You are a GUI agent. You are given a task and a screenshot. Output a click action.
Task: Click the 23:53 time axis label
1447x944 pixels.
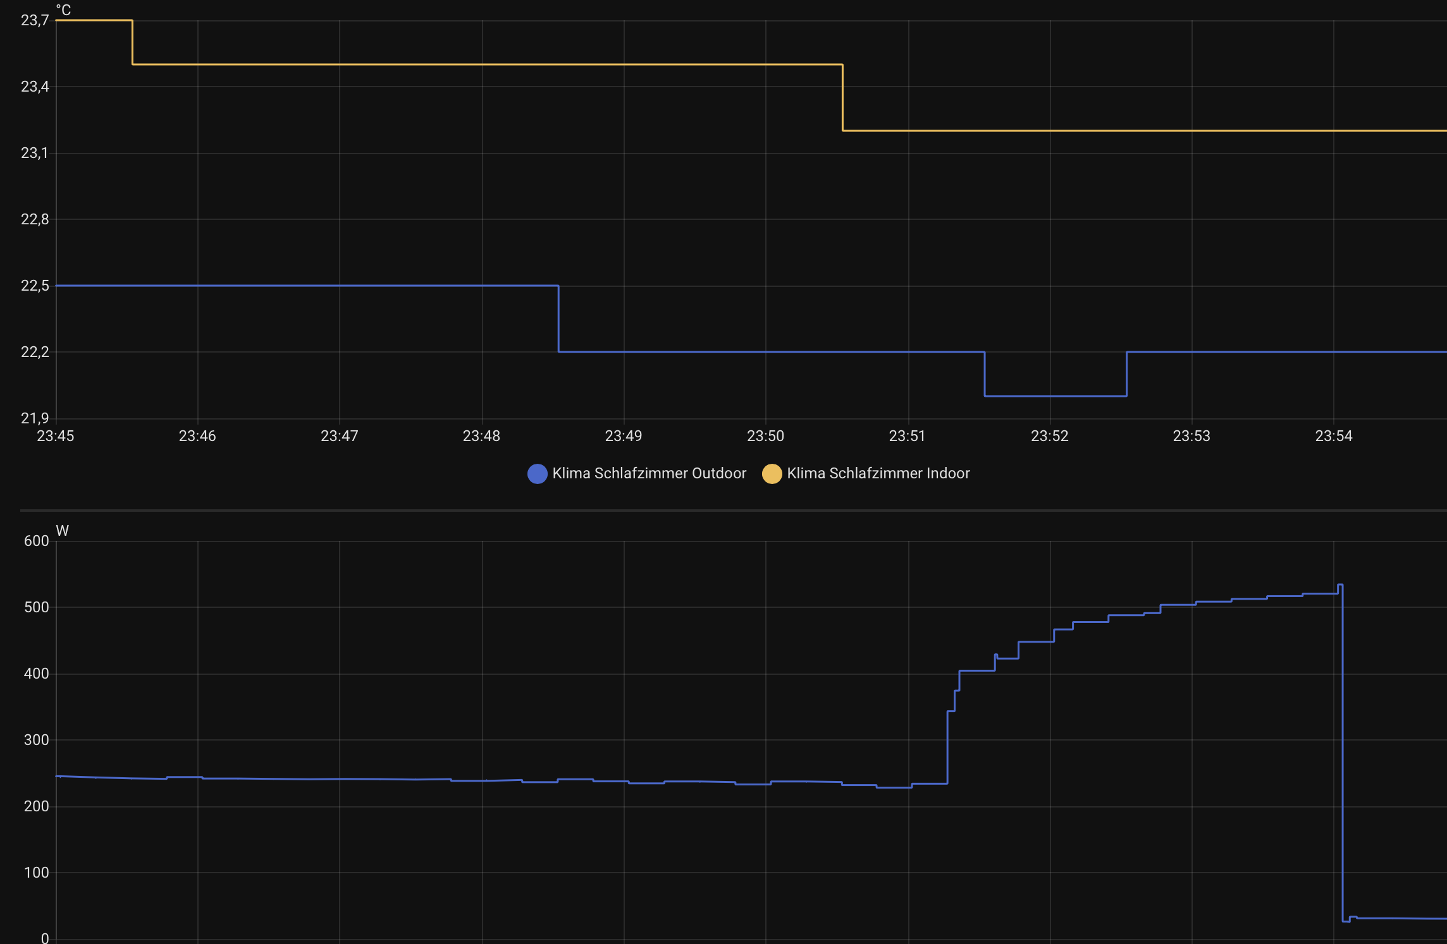(x=1191, y=436)
